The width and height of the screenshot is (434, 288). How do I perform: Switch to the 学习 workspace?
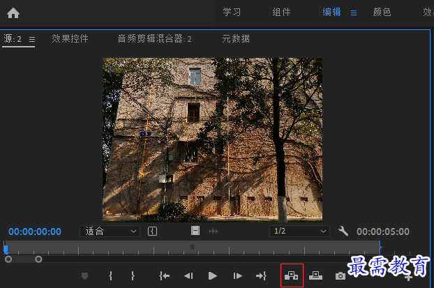pyautogui.click(x=232, y=12)
